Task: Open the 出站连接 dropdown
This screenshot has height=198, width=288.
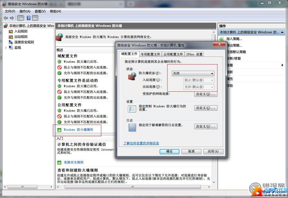Action: [199, 87]
